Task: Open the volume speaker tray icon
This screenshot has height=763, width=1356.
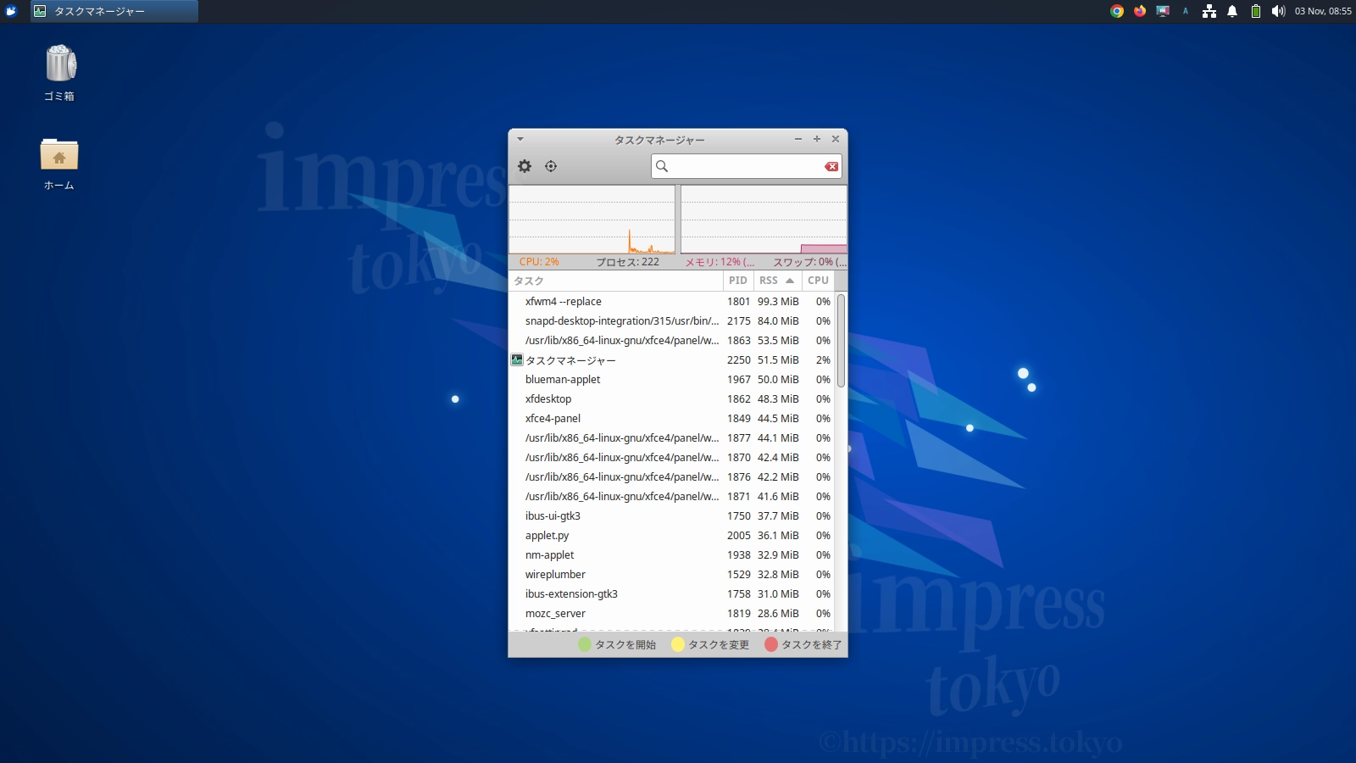Action: point(1278,11)
